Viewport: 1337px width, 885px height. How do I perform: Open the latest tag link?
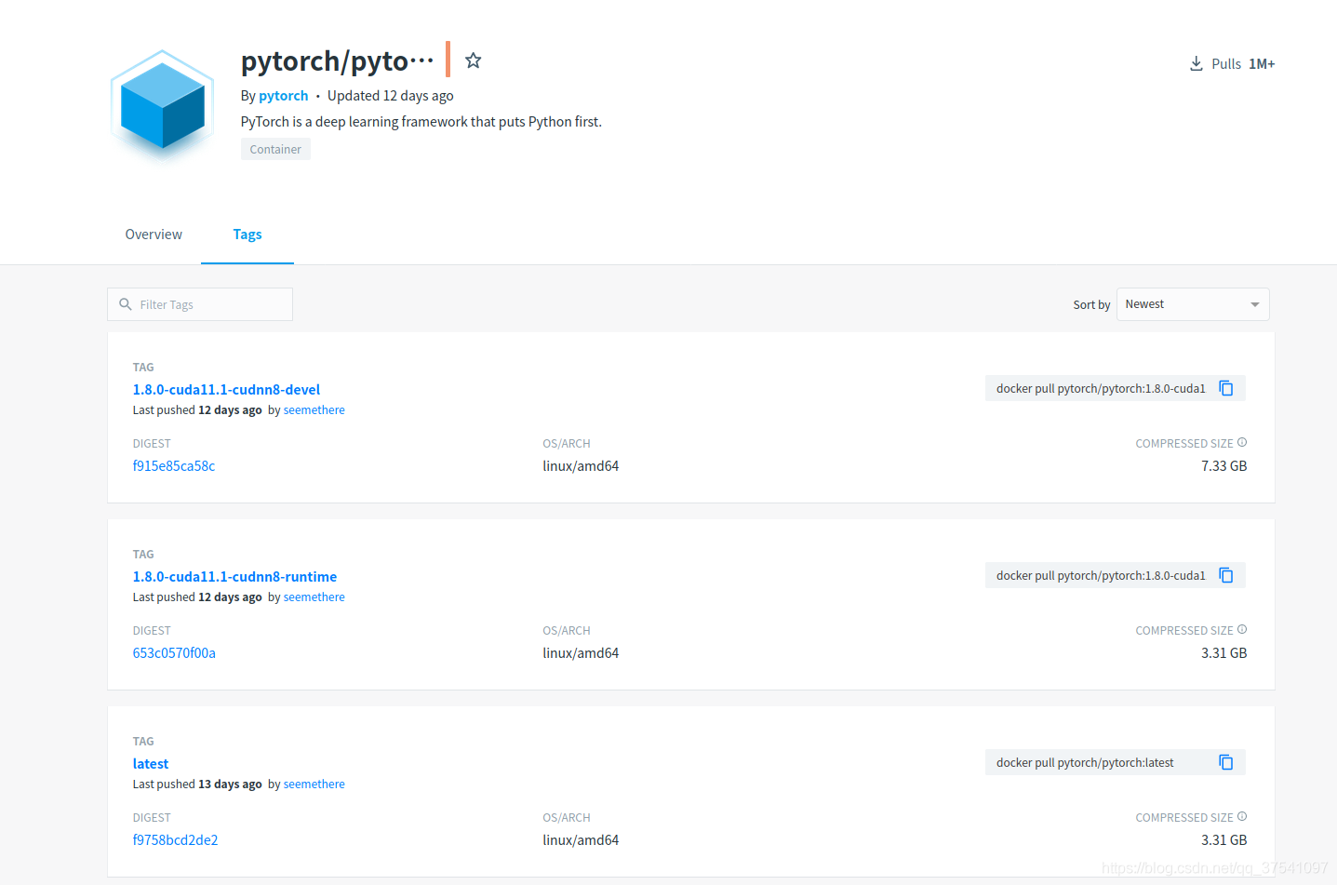pos(151,764)
